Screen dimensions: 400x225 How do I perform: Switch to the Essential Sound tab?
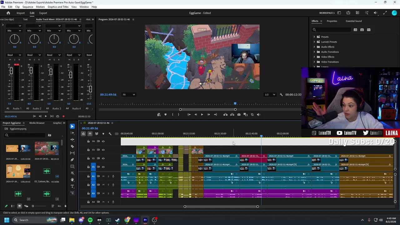click(354, 21)
